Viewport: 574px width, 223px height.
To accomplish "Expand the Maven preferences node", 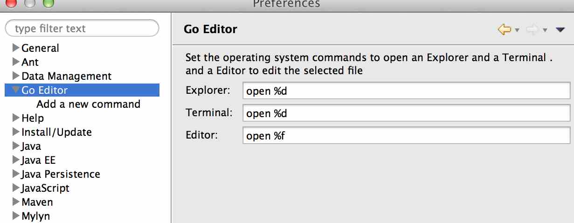I will [15, 202].
